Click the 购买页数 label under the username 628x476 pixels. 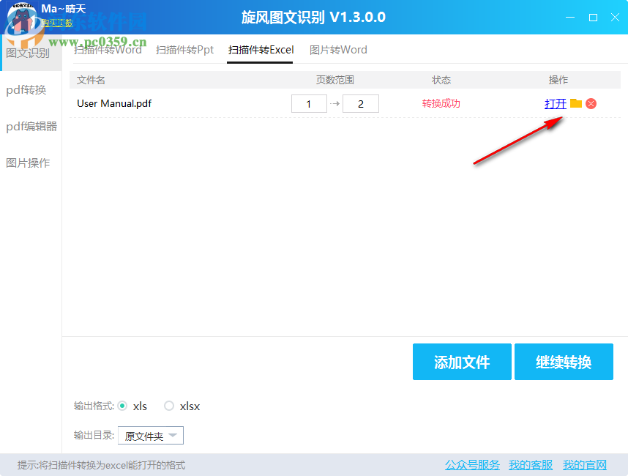point(57,23)
